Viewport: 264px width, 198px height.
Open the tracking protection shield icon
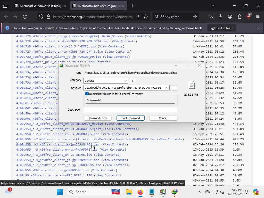click(41, 17)
